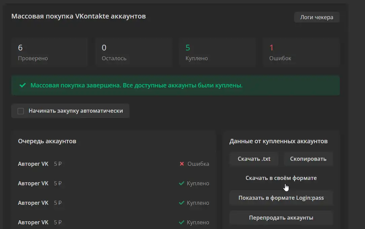
Task: Select the Проверено counter card
Action: click(x=49, y=52)
